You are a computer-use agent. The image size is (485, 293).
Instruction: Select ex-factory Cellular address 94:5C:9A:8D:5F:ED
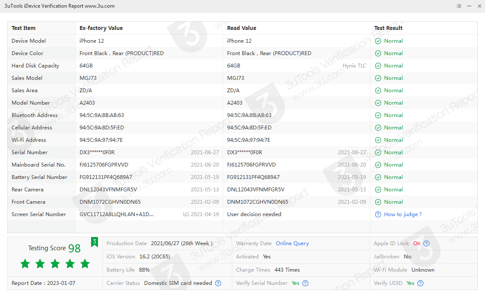pyautogui.click(x=102, y=128)
